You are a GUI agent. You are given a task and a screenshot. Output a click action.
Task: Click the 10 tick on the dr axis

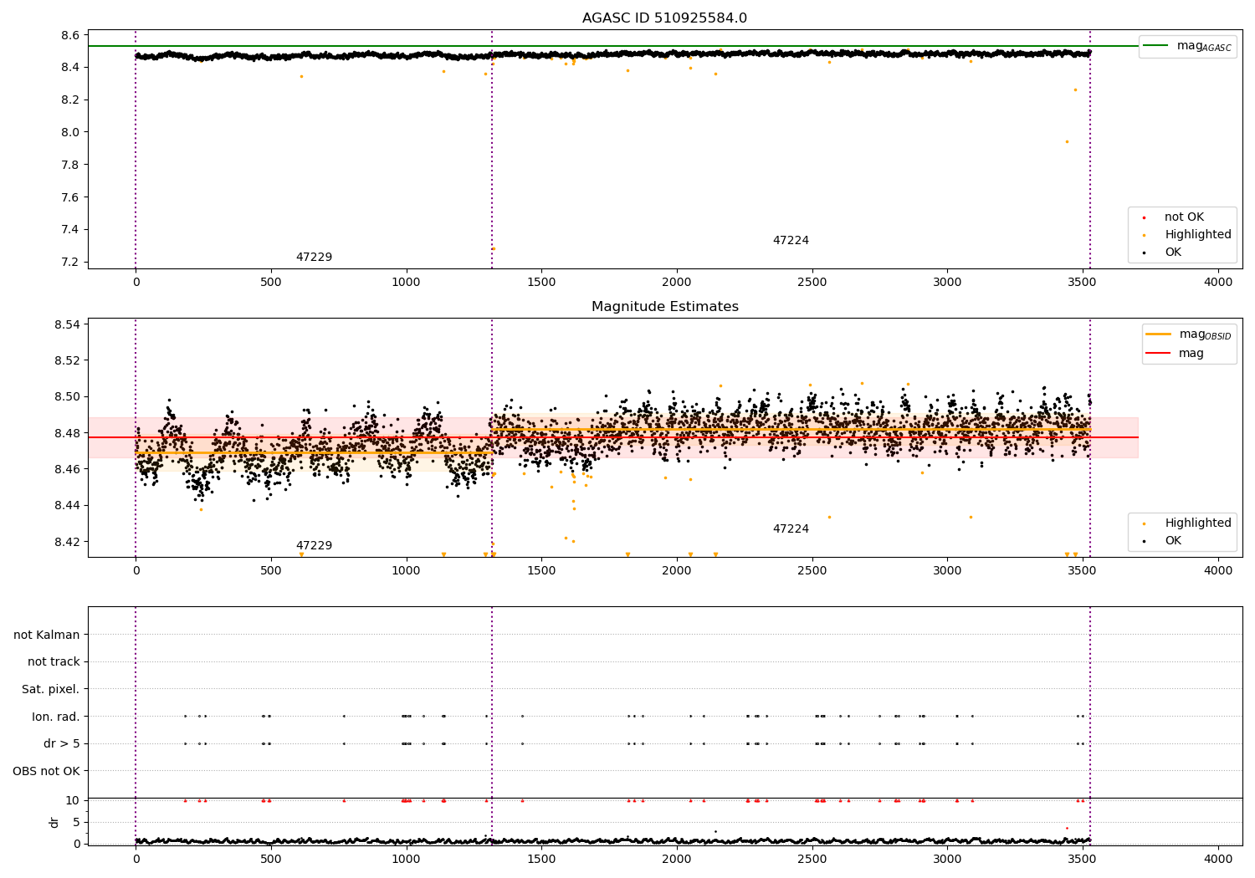73,801
